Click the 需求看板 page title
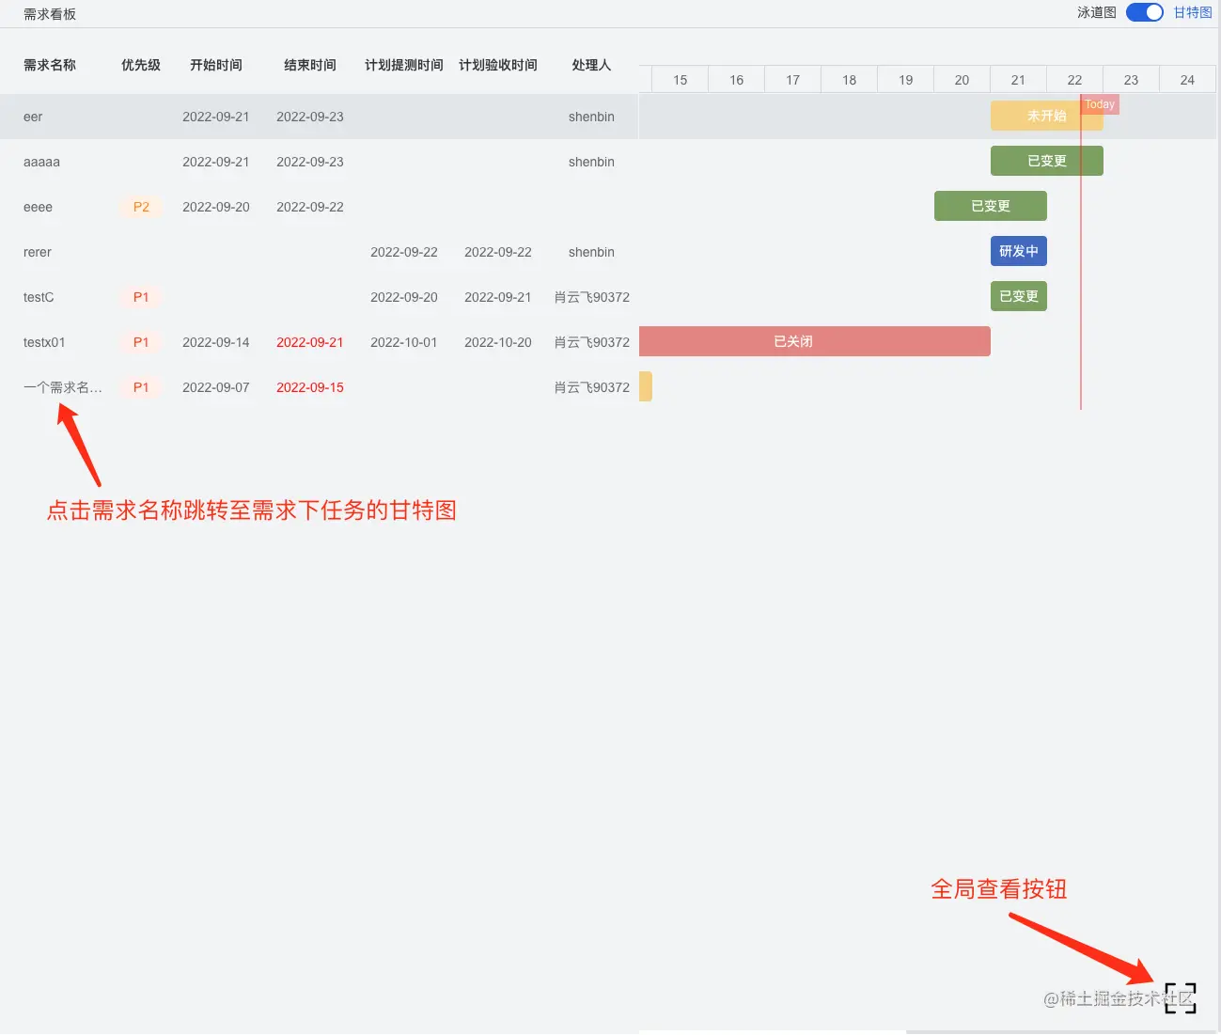Screen dimensions: 1221x1035 50,14
